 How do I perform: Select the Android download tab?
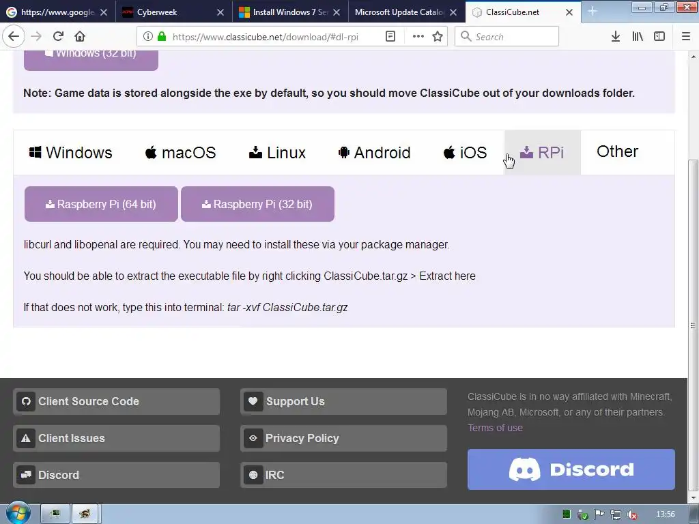coord(375,152)
